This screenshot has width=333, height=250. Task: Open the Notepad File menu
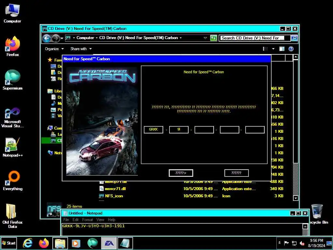[66, 220]
